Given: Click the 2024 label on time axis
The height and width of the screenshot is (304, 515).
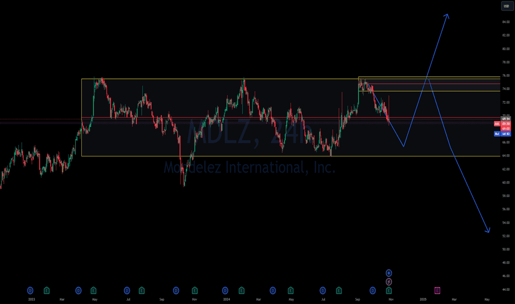Looking at the screenshot, I should pos(227,300).
